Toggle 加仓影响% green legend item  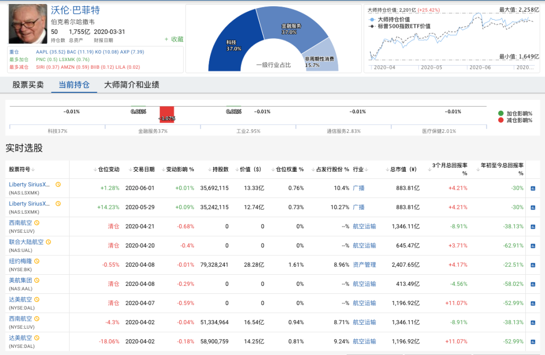tap(515, 114)
